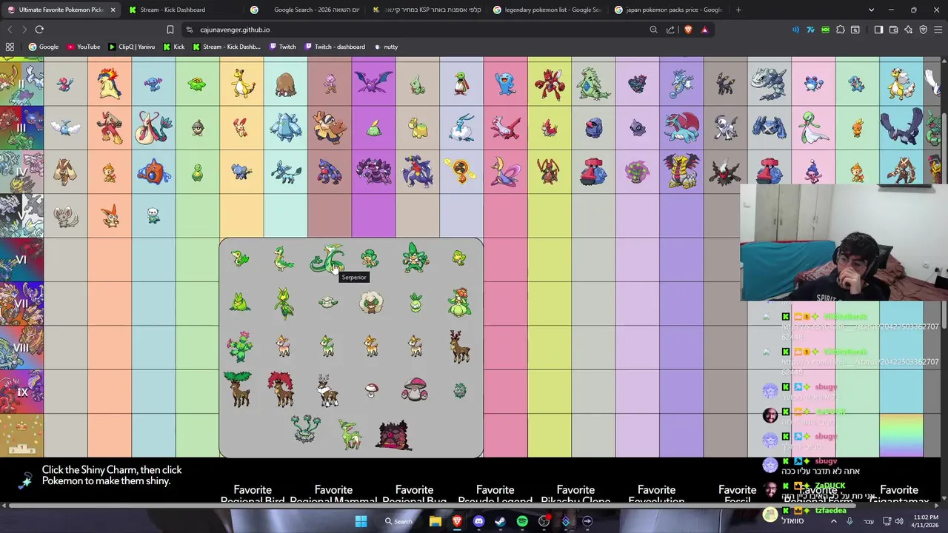Open the Kick bookmark
Screen dimensions: 948x533
pos(173,47)
